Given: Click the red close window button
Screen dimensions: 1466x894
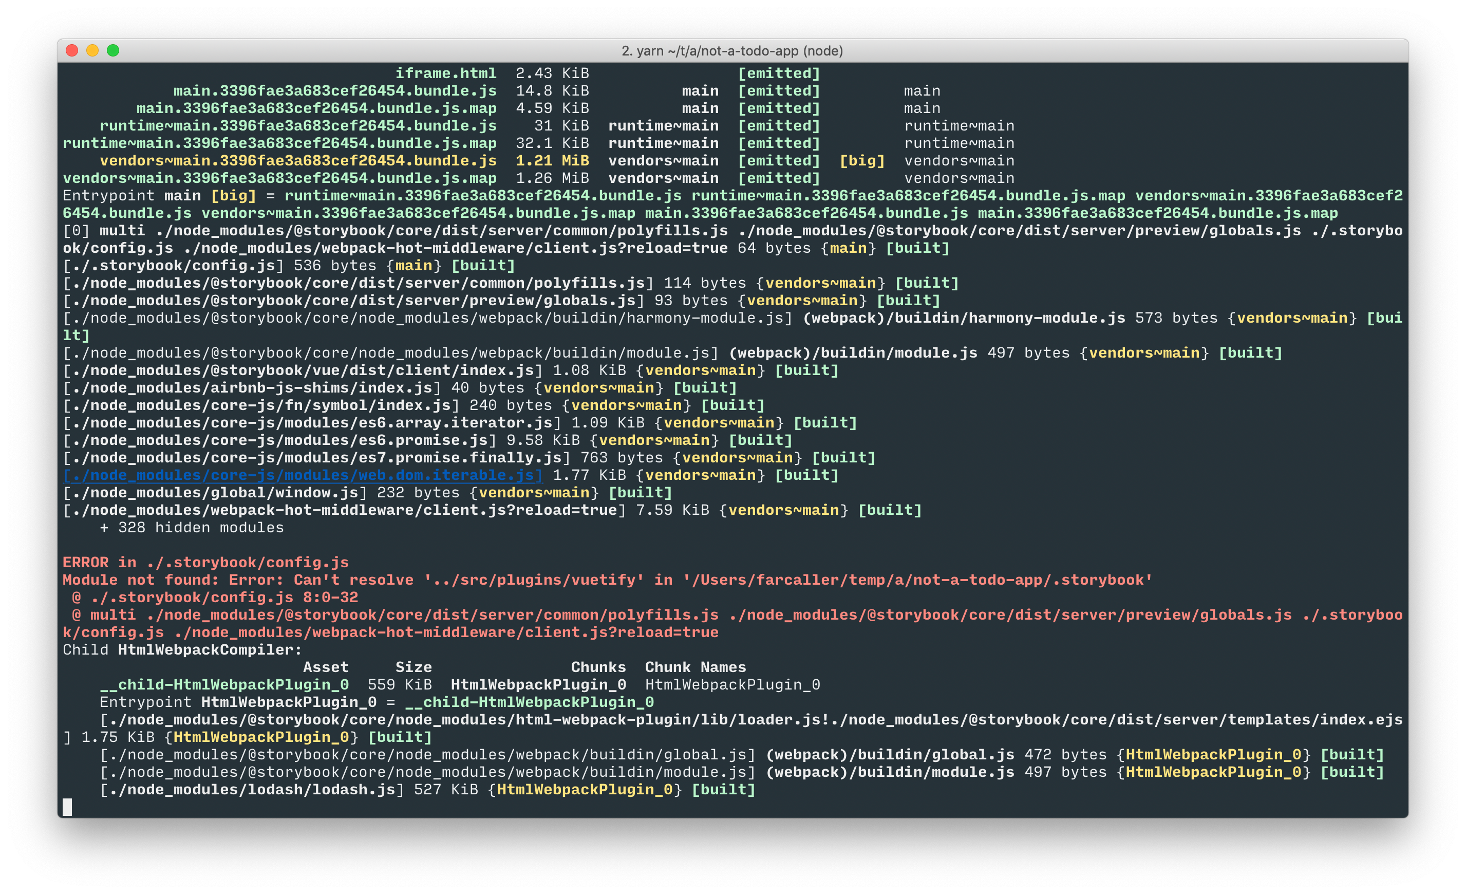Looking at the screenshot, I should tap(72, 50).
